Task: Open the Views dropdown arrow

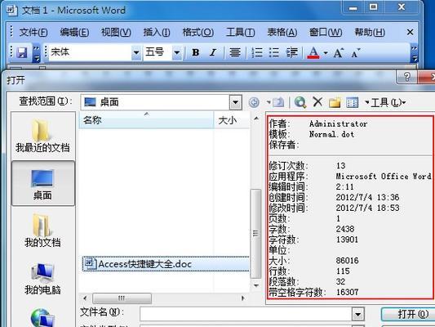Action: tap(367, 103)
